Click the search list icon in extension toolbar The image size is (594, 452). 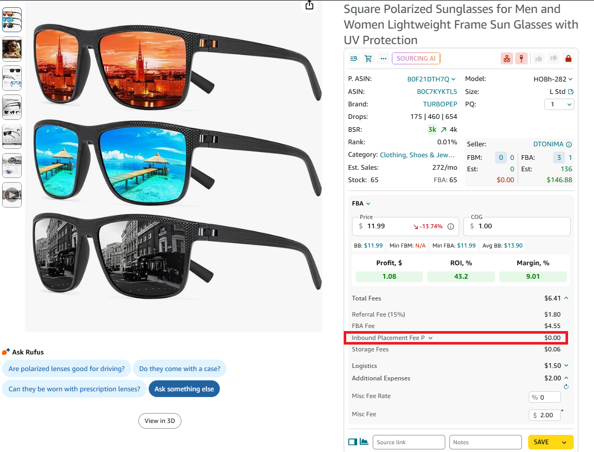click(x=354, y=59)
